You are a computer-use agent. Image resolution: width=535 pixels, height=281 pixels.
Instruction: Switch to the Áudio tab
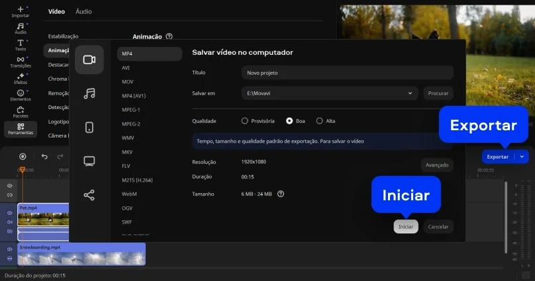[x=84, y=11]
